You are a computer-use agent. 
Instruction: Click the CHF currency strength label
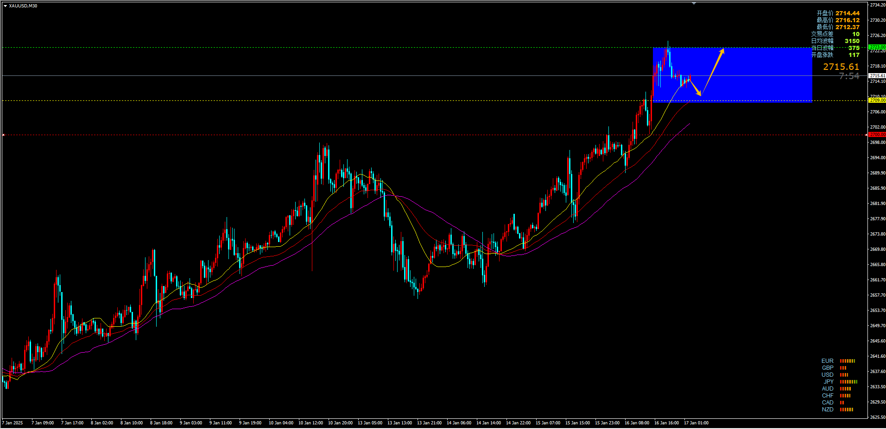coord(828,396)
